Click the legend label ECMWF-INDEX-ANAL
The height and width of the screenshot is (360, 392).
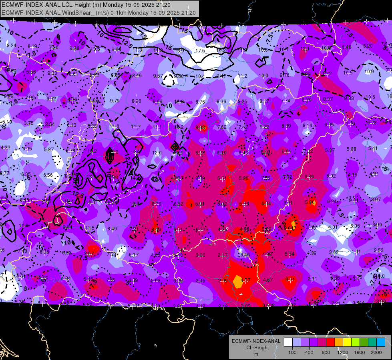click(x=256, y=341)
